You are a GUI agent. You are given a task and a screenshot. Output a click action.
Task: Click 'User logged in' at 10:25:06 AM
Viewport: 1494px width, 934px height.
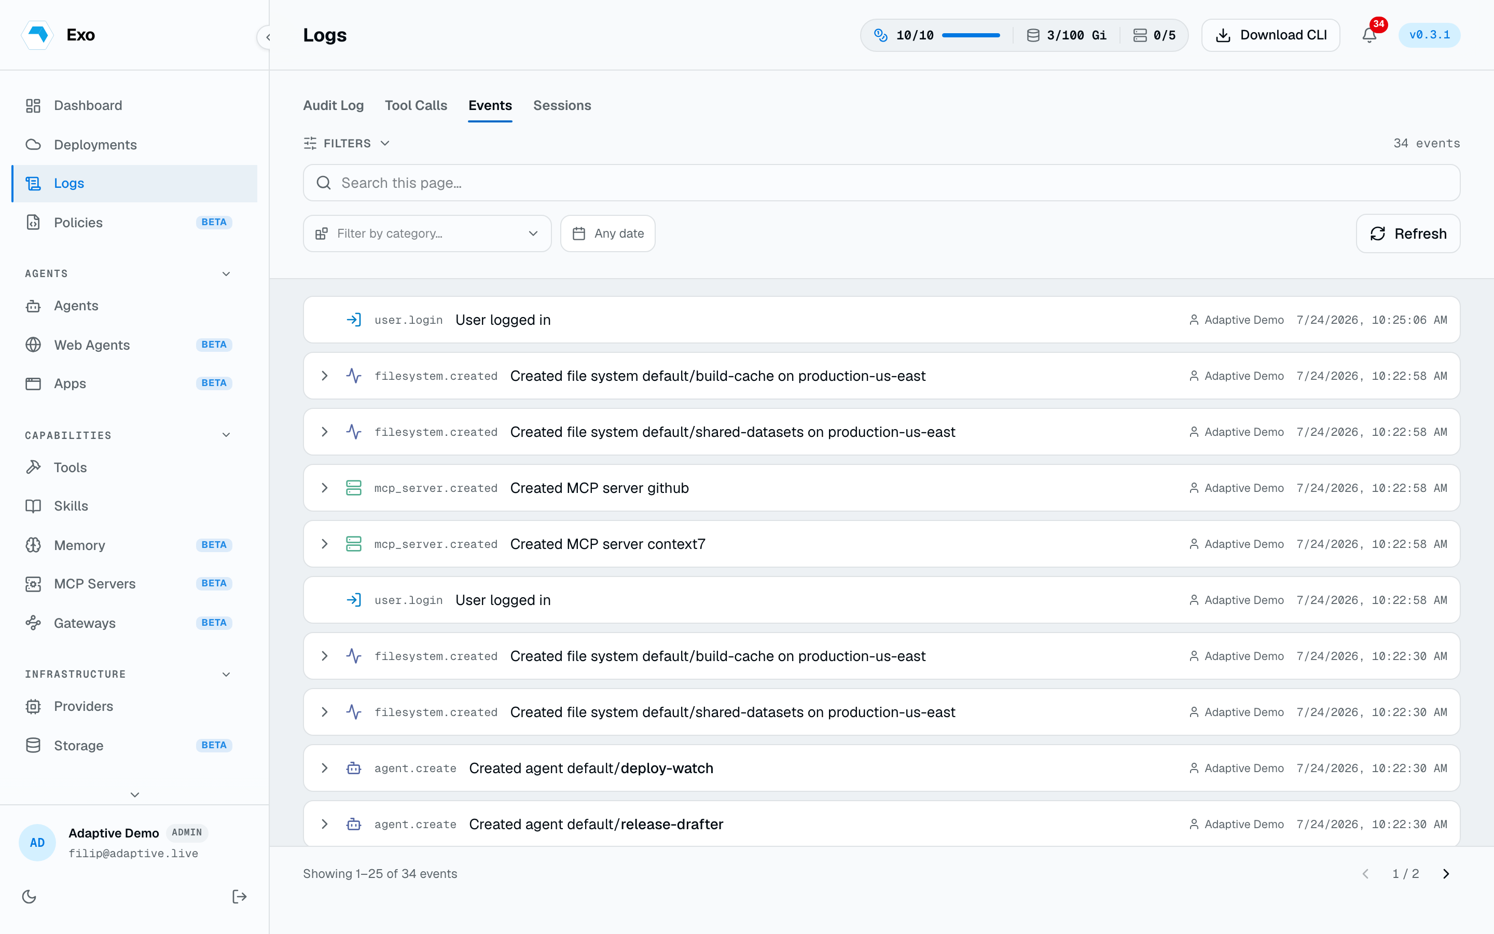pyautogui.click(x=503, y=320)
